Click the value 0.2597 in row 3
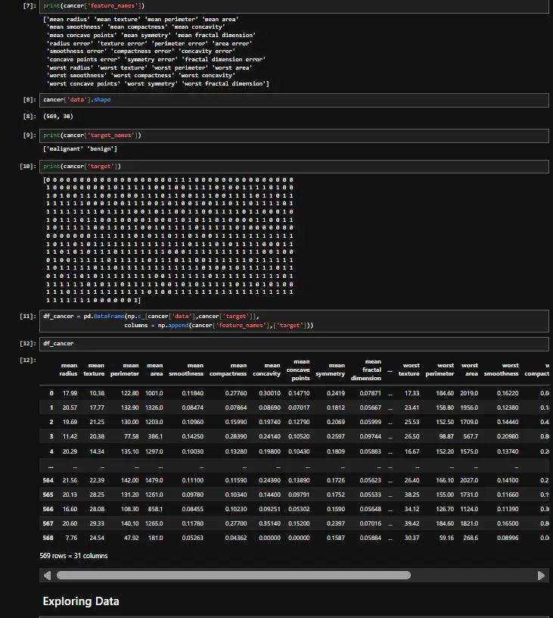This screenshot has width=553, height=618. 336,436
